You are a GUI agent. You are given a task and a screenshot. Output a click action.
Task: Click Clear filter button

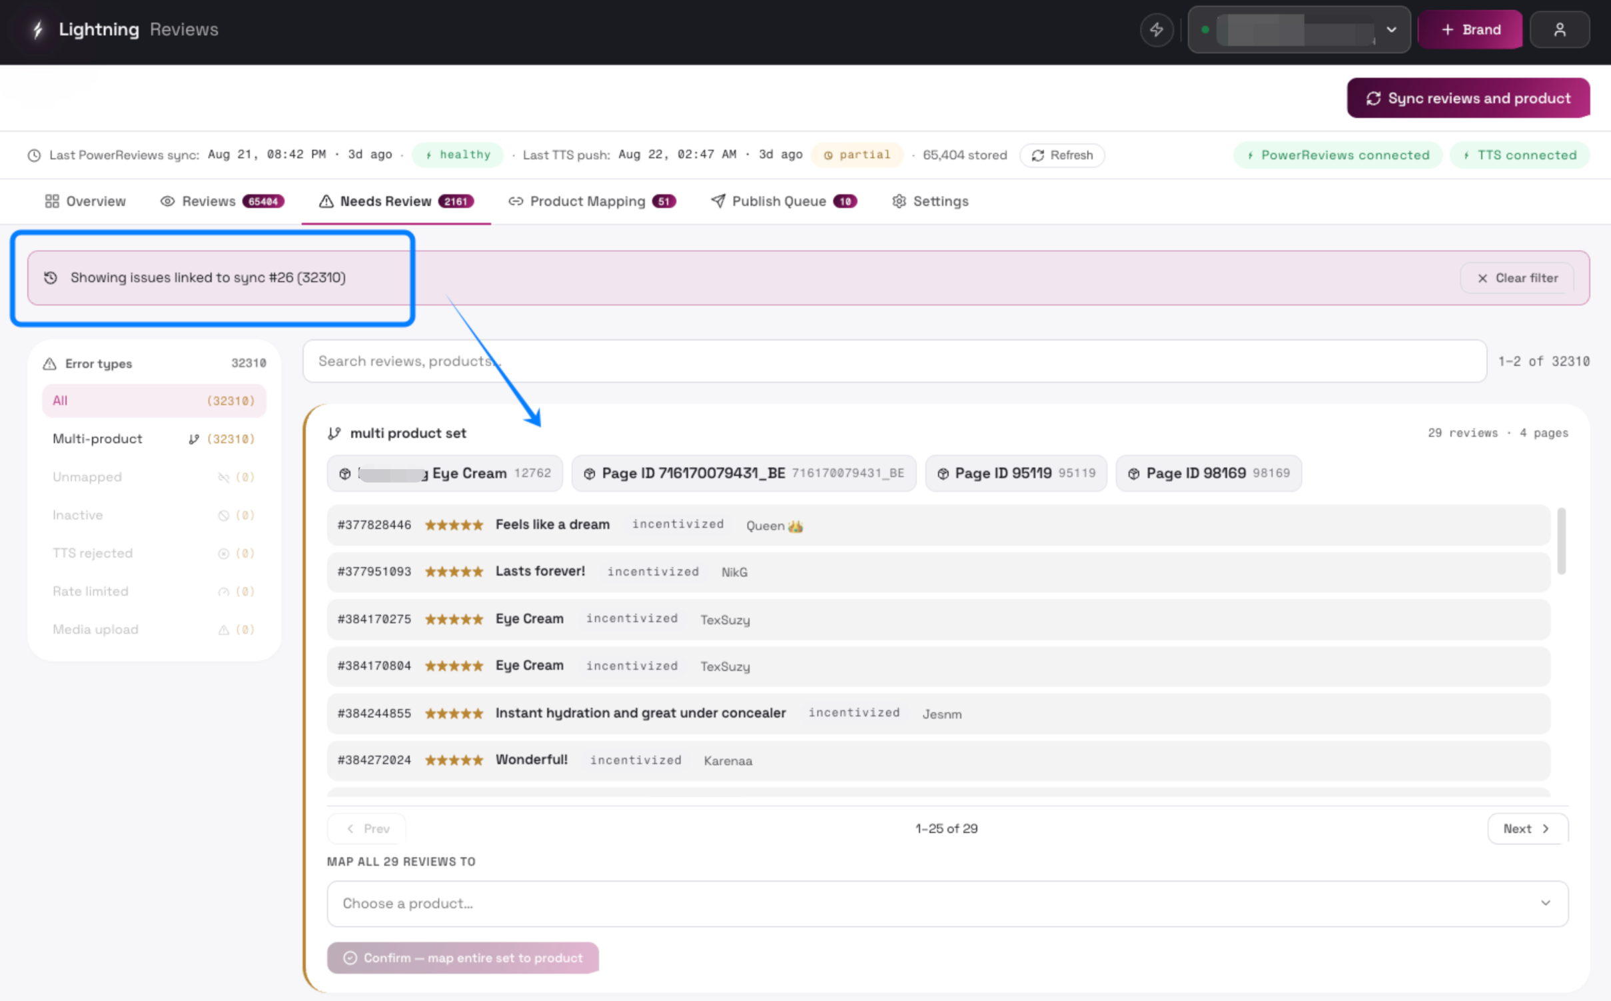pyautogui.click(x=1517, y=278)
